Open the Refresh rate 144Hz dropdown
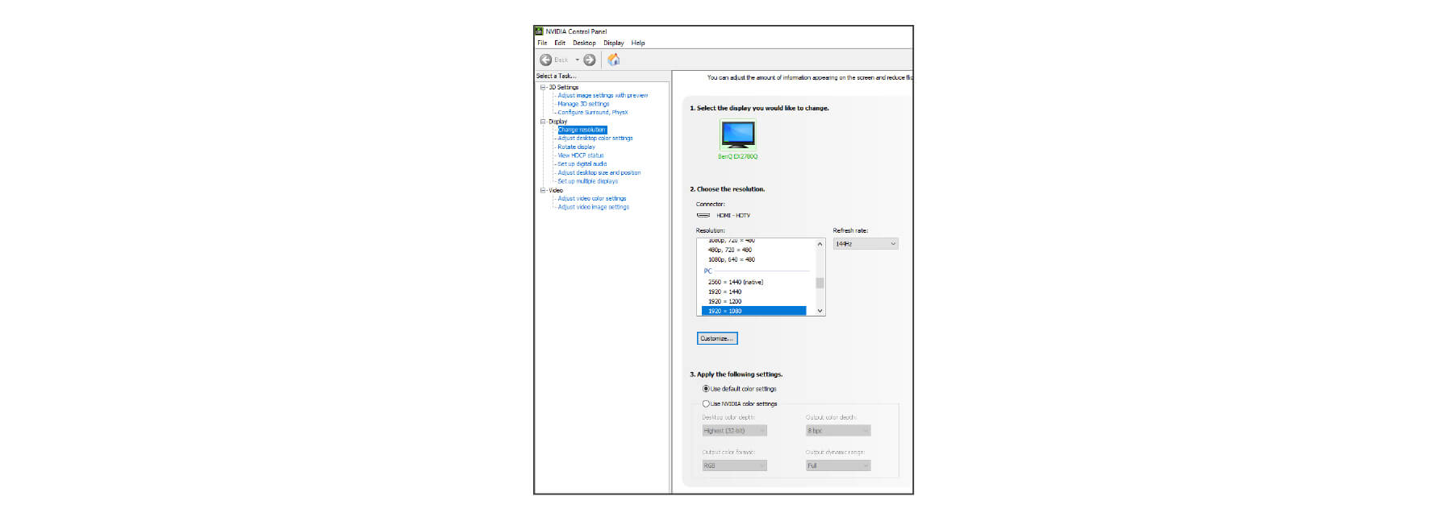The height and width of the screenshot is (521, 1452). click(866, 243)
